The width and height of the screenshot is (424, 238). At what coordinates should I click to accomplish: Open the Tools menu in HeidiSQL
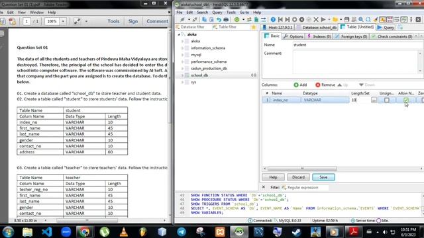(x=231, y=13)
